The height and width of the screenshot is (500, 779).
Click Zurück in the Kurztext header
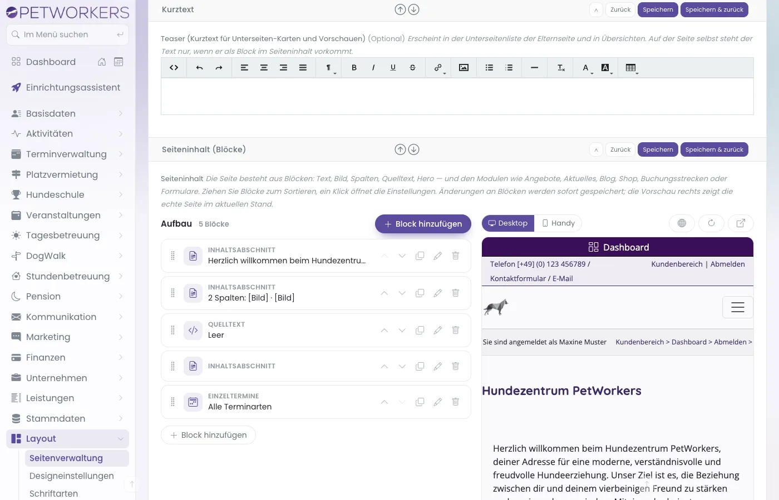click(x=620, y=9)
